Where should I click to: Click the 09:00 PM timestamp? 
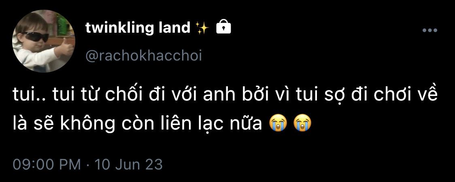[x=47, y=165]
